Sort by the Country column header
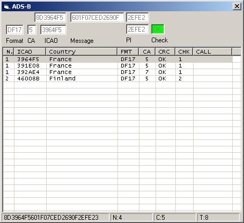The image size is (244, 223). tap(82, 52)
